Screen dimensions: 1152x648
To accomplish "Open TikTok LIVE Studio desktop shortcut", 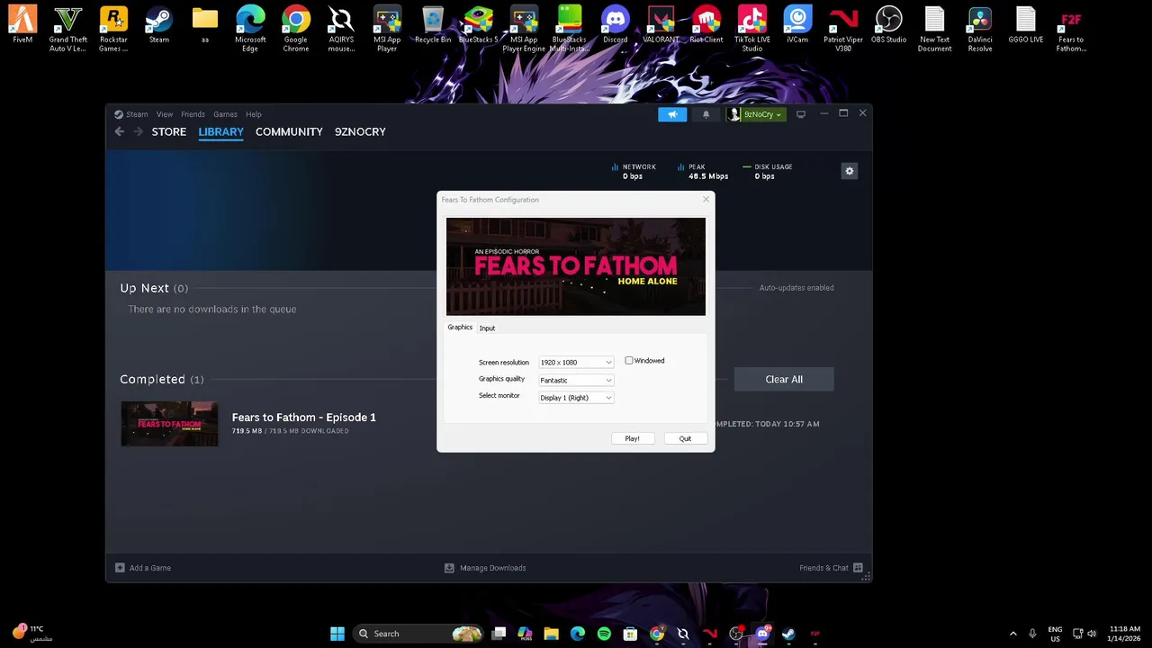I will click(752, 30).
